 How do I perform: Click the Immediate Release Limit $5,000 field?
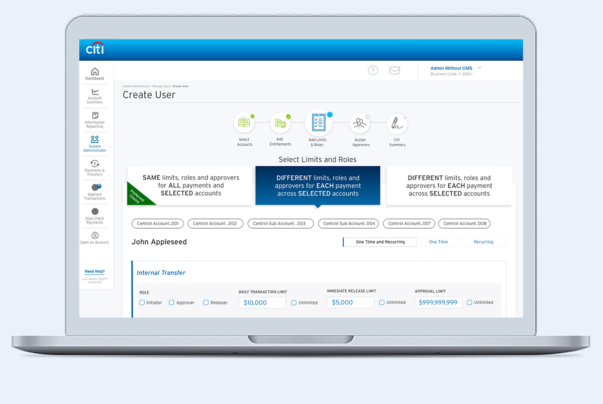(x=350, y=302)
